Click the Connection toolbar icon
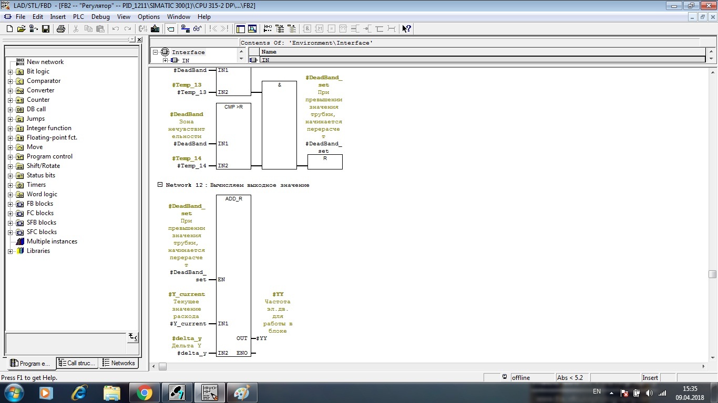Screen dimensions: 718x403 point(391,29)
